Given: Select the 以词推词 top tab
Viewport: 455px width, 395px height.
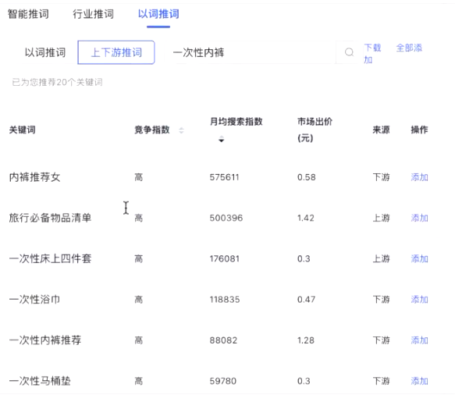Looking at the screenshot, I should tap(158, 14).
